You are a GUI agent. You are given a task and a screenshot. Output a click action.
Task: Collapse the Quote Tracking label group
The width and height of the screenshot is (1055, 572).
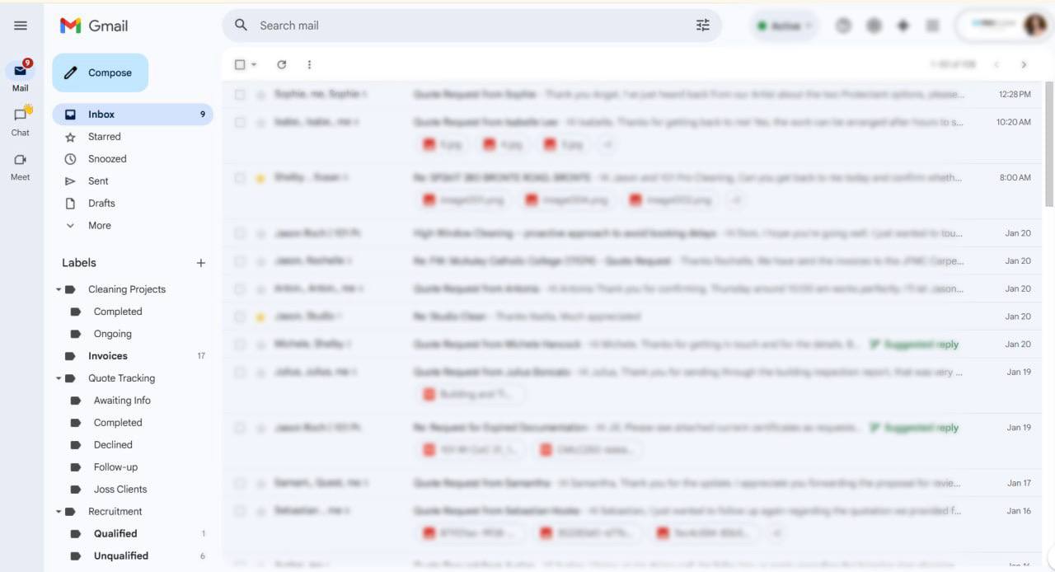point(59,378)
